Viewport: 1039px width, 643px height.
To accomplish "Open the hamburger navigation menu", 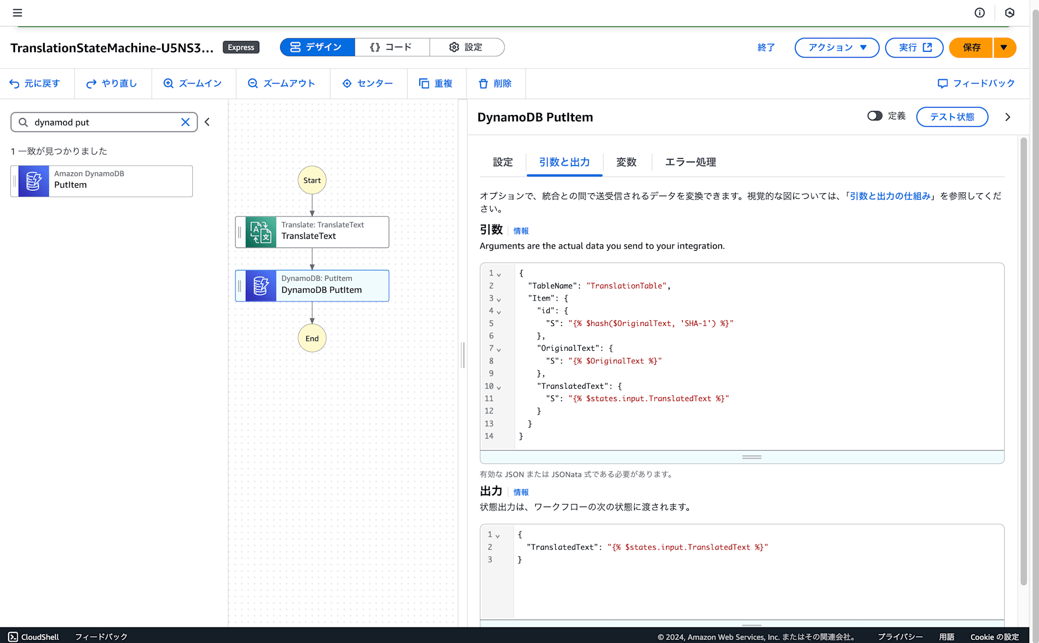I will coord(17,12).
